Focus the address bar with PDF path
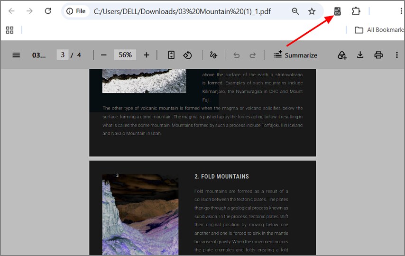This screenshot has width=405, height=256. 182,11
